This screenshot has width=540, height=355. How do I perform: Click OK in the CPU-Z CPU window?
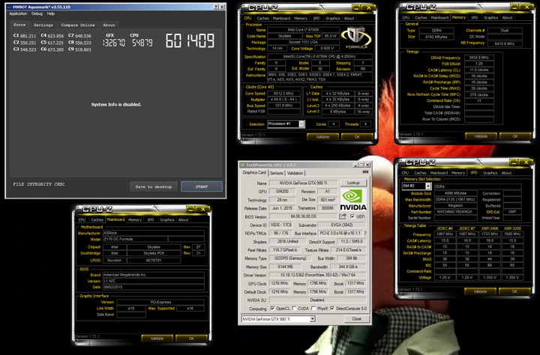[357, 137]
